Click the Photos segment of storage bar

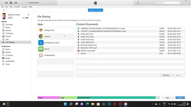[x=49, y=98]
